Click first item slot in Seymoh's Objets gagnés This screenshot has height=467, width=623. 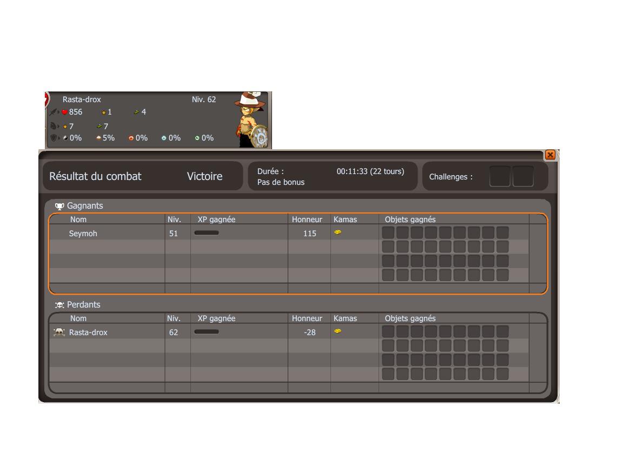(388, 233)
